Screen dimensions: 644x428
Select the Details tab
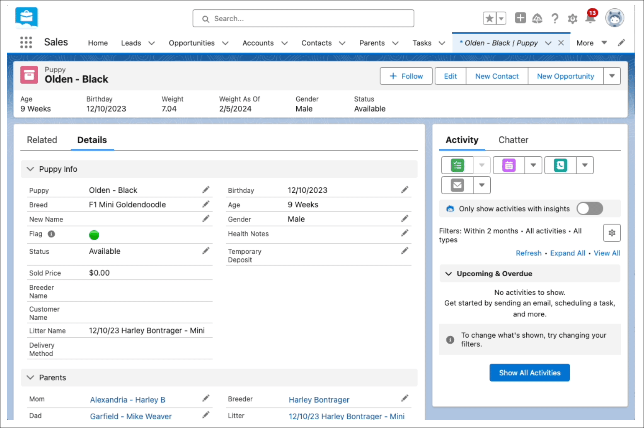click(x=92, y=140)
